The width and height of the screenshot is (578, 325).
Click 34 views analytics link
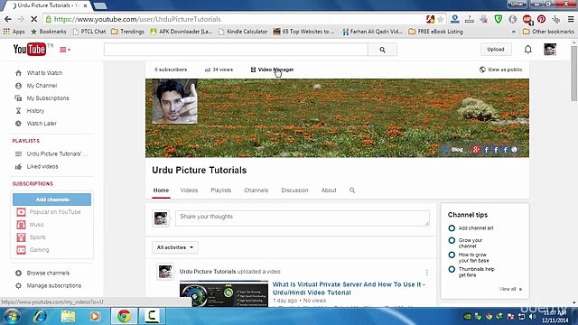pos(219,70)
